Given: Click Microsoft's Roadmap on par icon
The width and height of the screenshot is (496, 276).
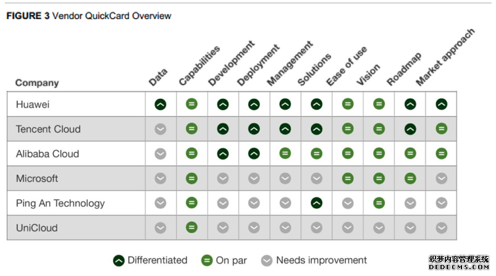Looking at the screenshot, I should pyautogui.click(x=410, y=178).
